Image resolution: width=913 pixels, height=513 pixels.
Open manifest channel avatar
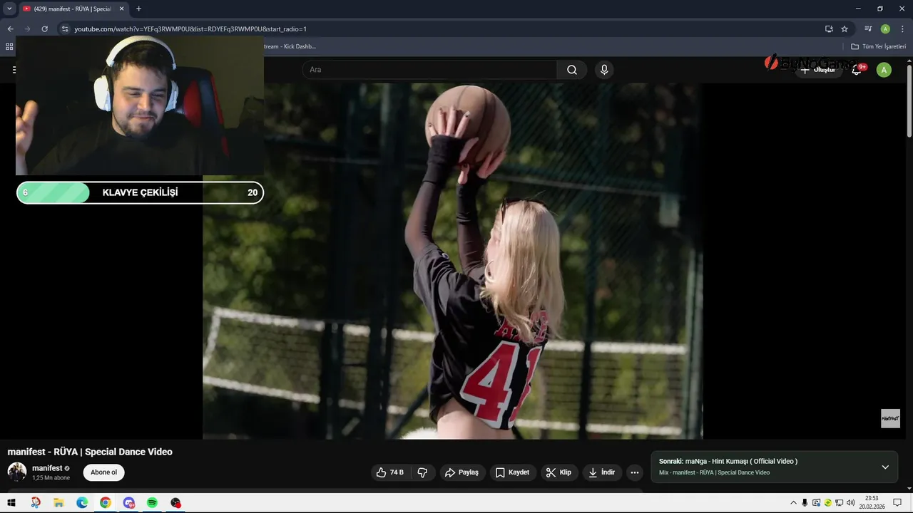tap(17, 472)
